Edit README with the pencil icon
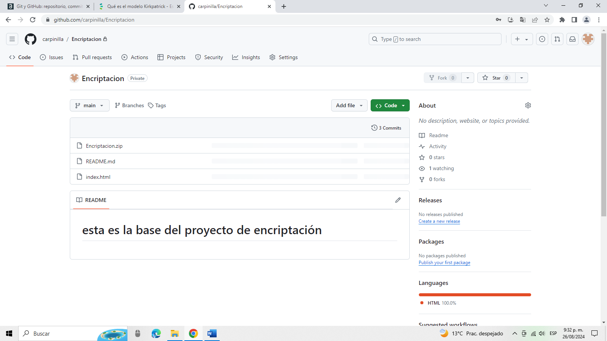The height and width of the screenshot is (341, 607). (398, 200)
